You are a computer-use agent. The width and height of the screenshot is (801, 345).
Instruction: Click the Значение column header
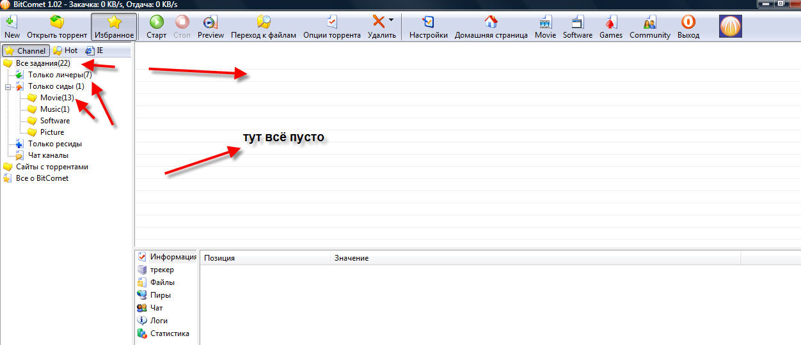click(x=535, y=258)
